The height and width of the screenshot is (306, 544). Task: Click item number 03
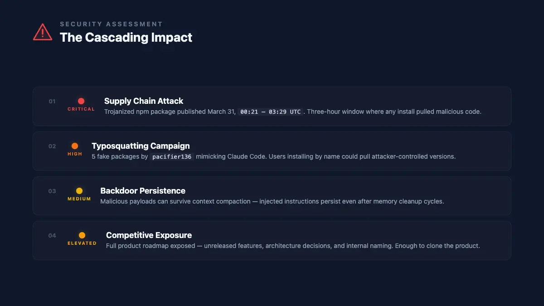pyautogui.click(x=52, y=191)
